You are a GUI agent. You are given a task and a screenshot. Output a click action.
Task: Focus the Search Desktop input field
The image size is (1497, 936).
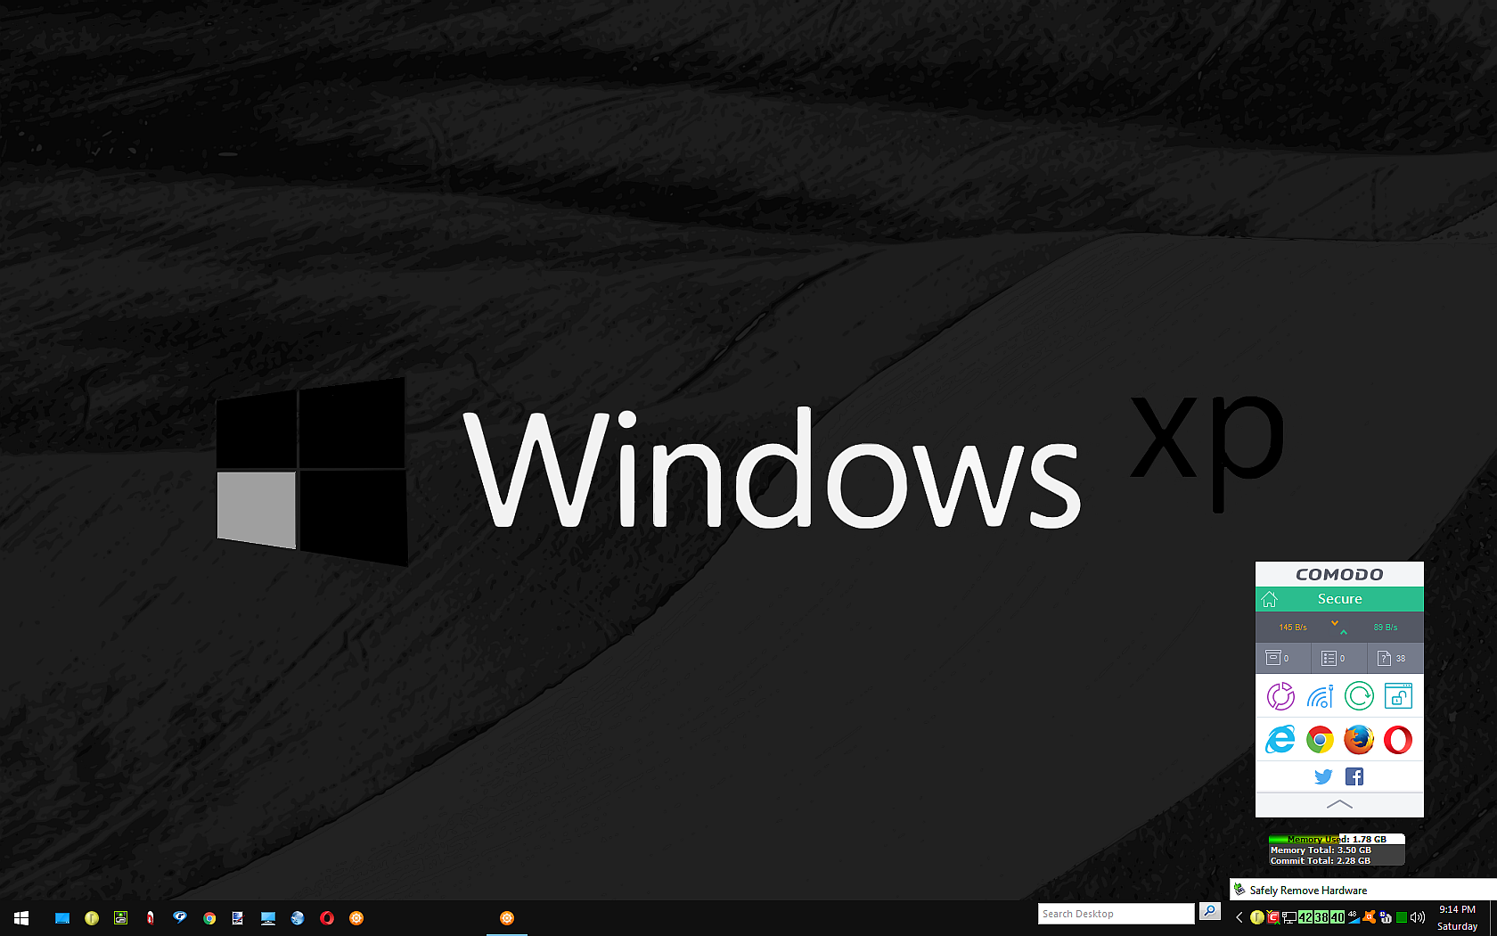[x=1116, y=914]
